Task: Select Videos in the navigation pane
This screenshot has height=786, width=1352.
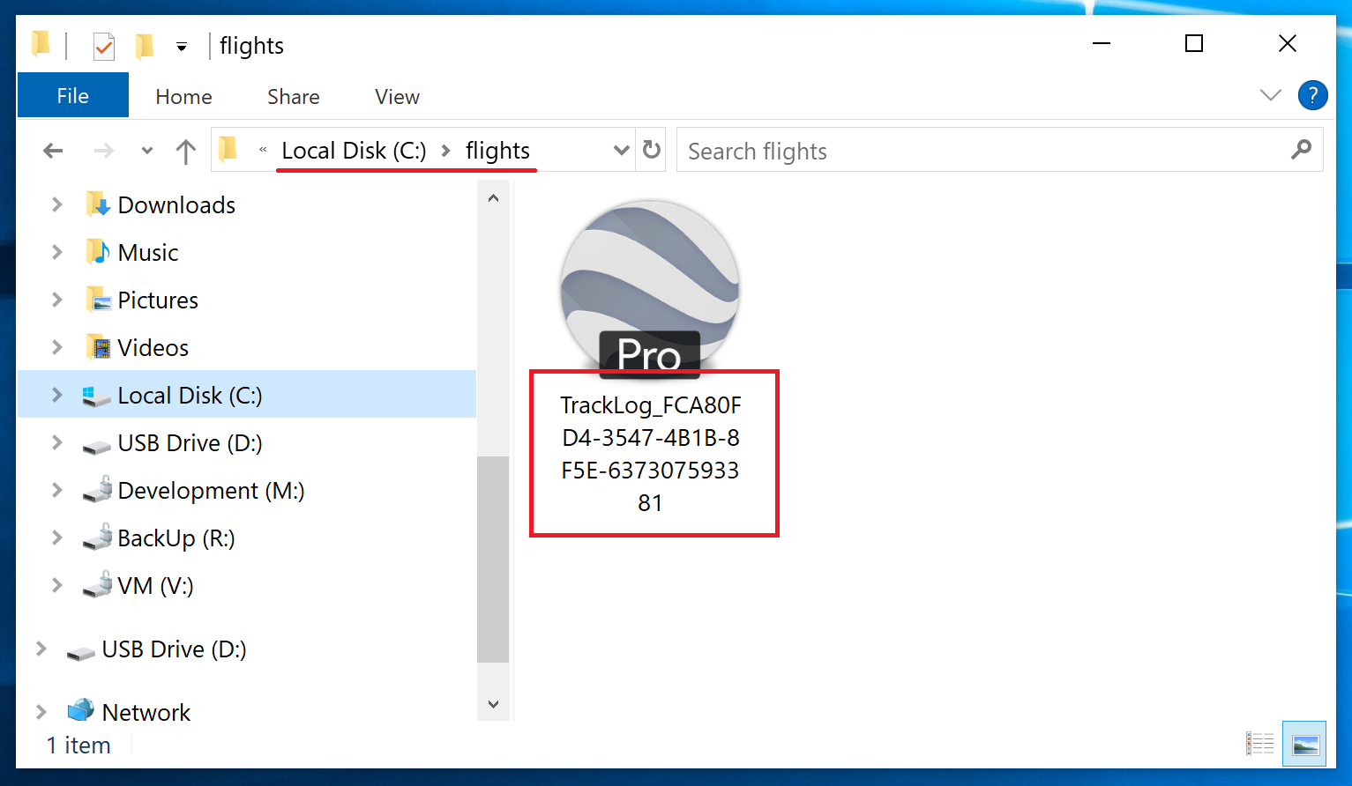Action: point(153,348)
